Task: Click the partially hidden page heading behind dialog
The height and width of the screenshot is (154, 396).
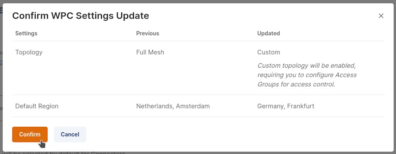Action: 1,11
